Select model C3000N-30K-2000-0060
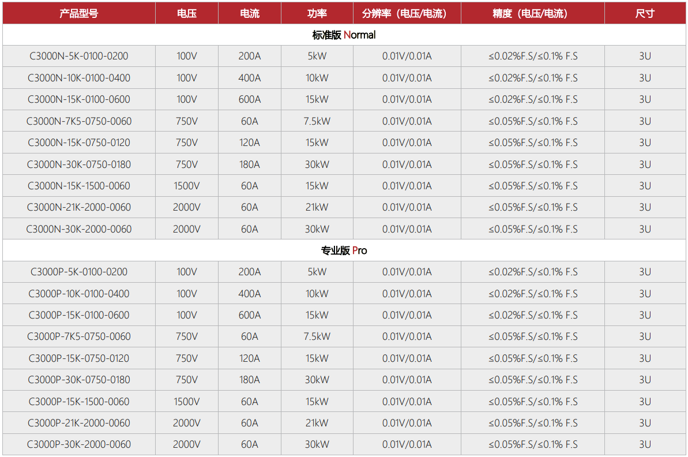Screen dimensions: 688x457 tap(79, 229)
